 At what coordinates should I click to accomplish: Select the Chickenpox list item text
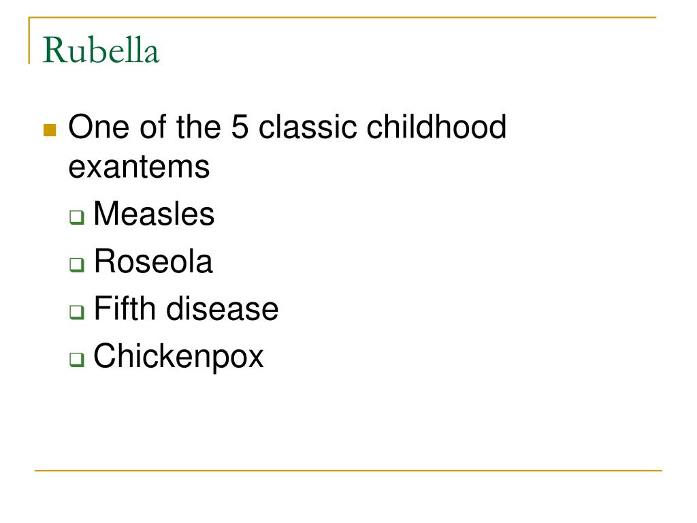(178, 356)
